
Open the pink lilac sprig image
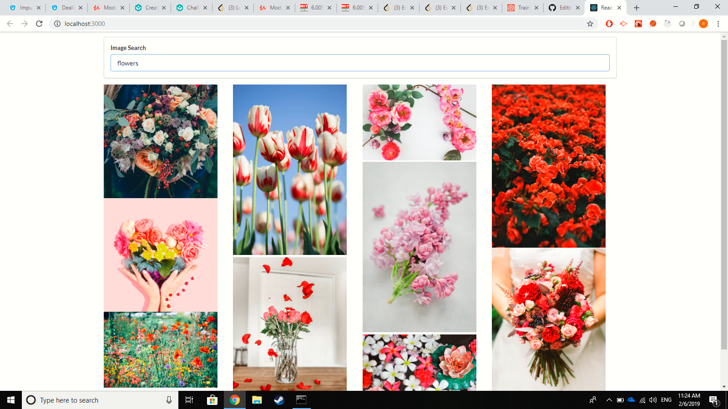point(420,247)
